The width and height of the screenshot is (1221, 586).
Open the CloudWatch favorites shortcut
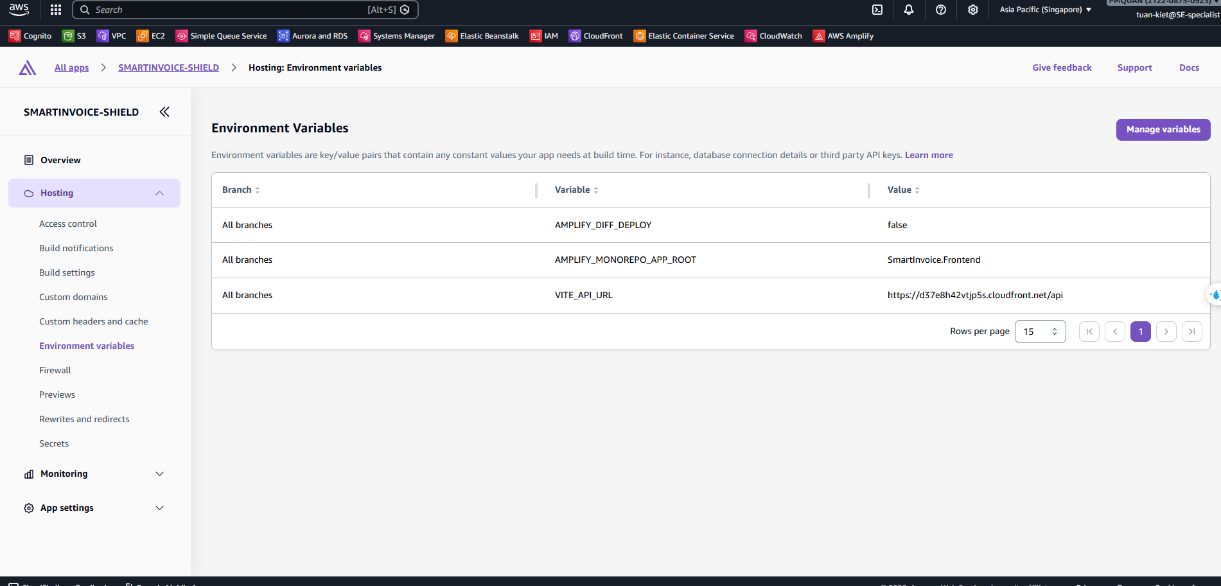(x=773, y=36)
